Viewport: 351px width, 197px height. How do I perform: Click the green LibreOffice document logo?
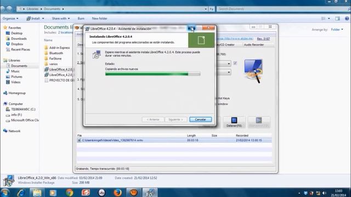tap(201, 40)
